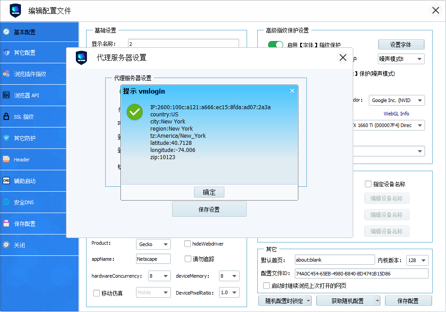446x312 pixels.
Task: Expand the DevicePixelRatio dropdown
Action: [229, 292]
